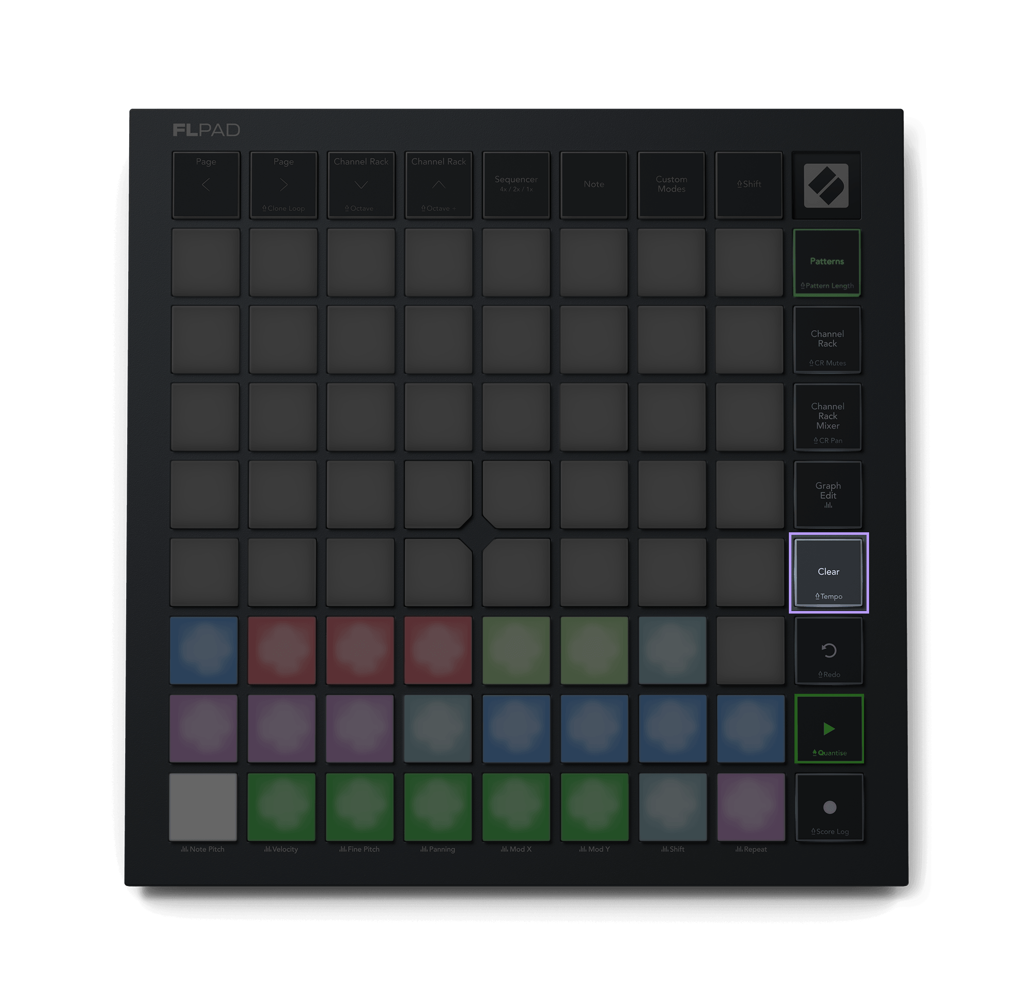Tap the grey-teal Shift pad in bottom row
1033x995 pixels.
pos(673,807)
